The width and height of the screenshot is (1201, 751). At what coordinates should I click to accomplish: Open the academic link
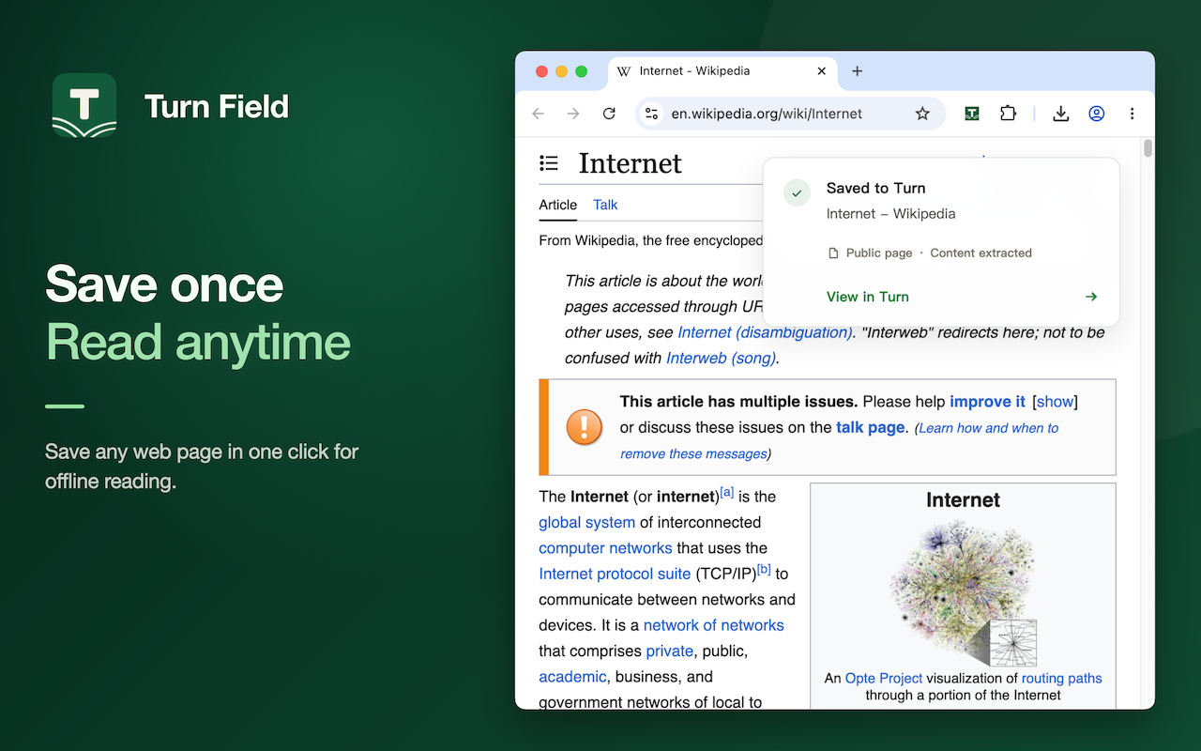pos(572,677)
